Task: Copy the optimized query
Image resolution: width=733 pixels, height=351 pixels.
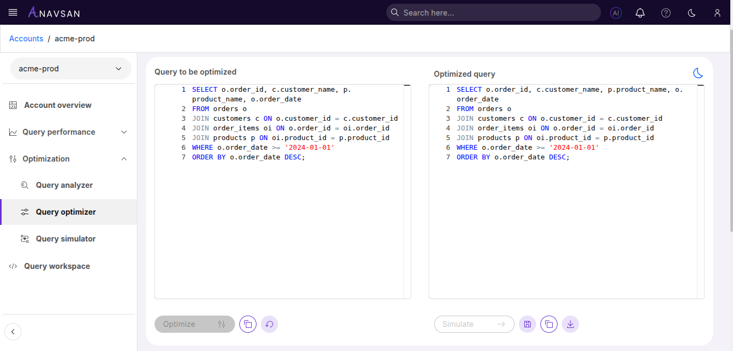Action: click(x=548, y=324)
